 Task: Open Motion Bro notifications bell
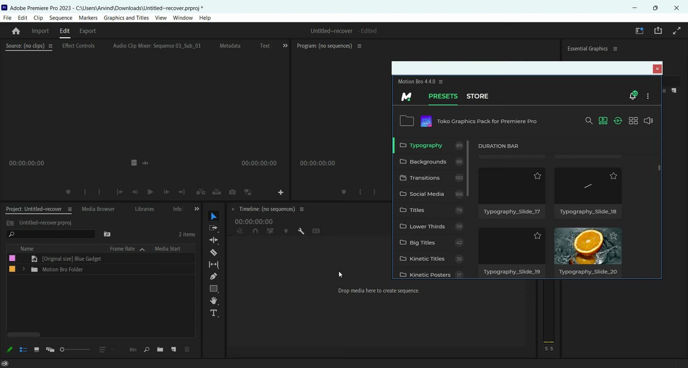click(633, 96)
